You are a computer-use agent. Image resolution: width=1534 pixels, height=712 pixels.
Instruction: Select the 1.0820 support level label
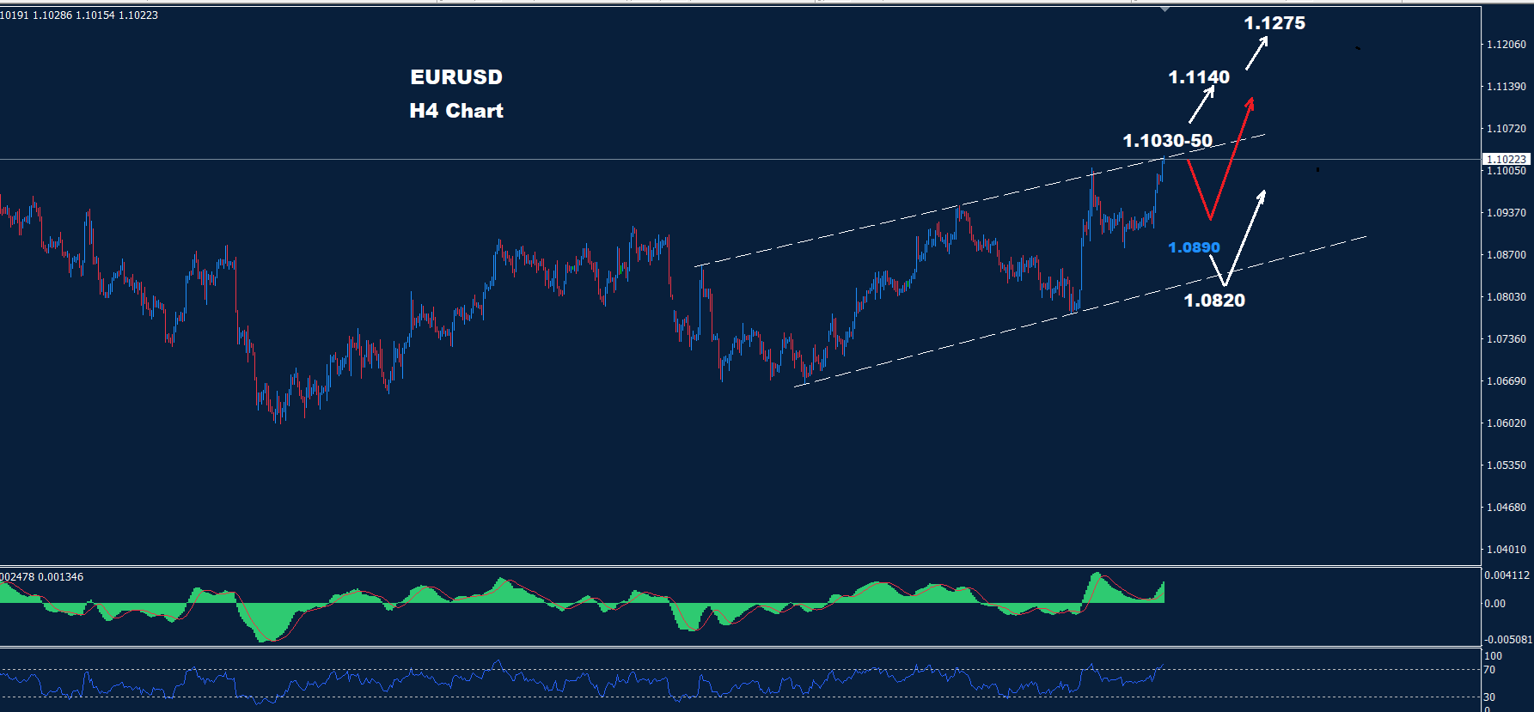click(1214, 301)
